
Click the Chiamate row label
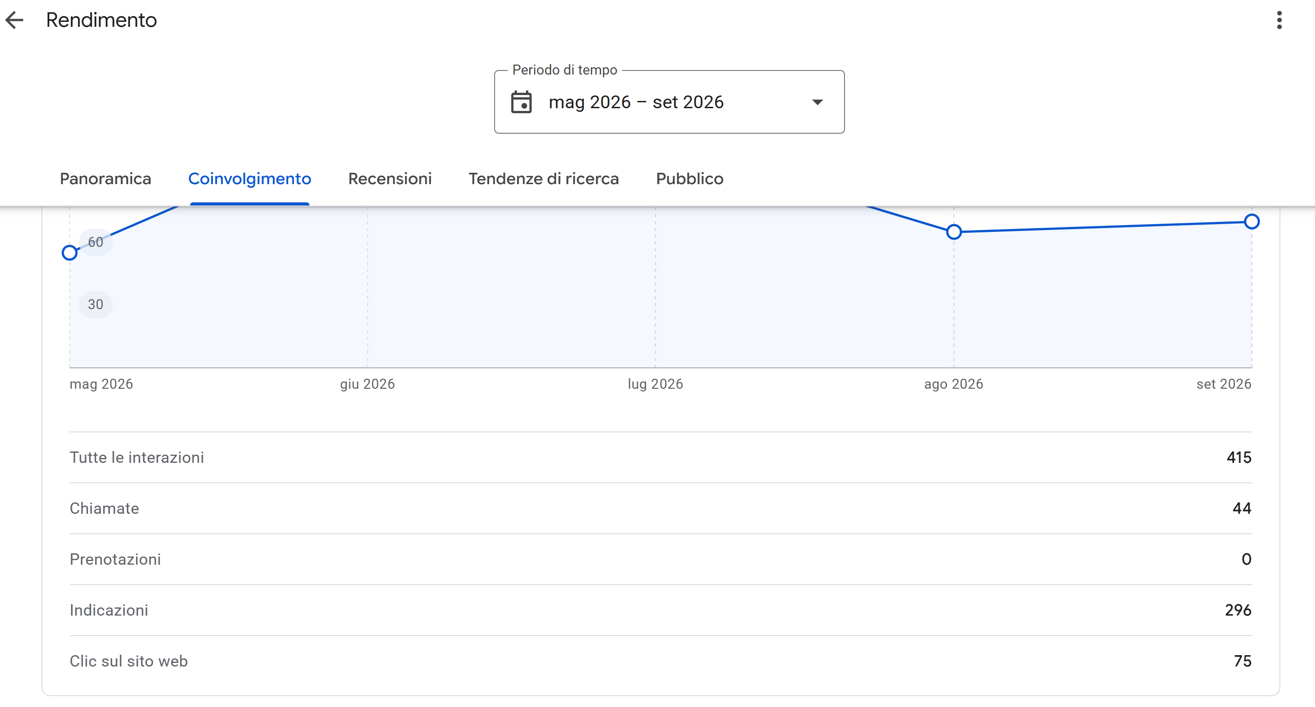pos(104,509)
